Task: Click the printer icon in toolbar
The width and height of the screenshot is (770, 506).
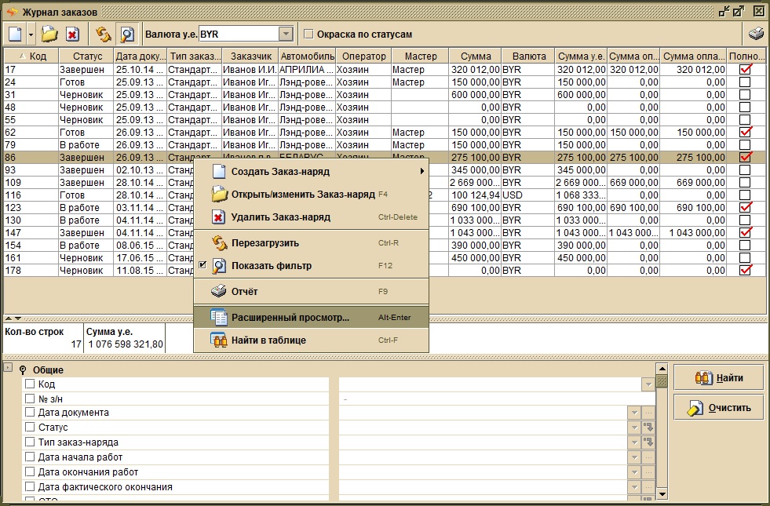Action: click(756, 34)
